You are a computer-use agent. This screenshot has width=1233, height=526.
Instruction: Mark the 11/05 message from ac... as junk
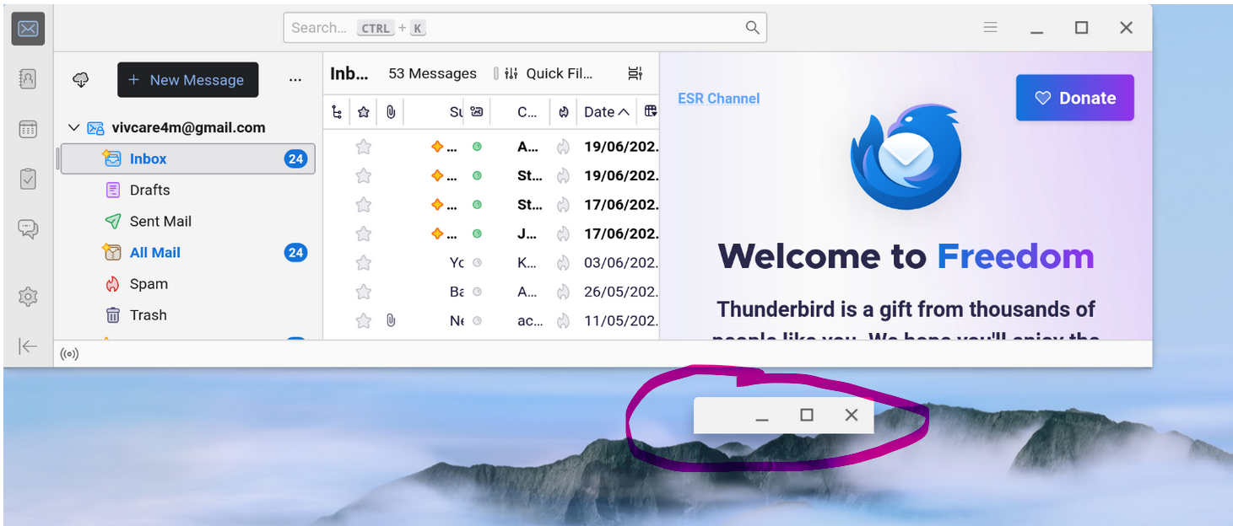point(564,320)
